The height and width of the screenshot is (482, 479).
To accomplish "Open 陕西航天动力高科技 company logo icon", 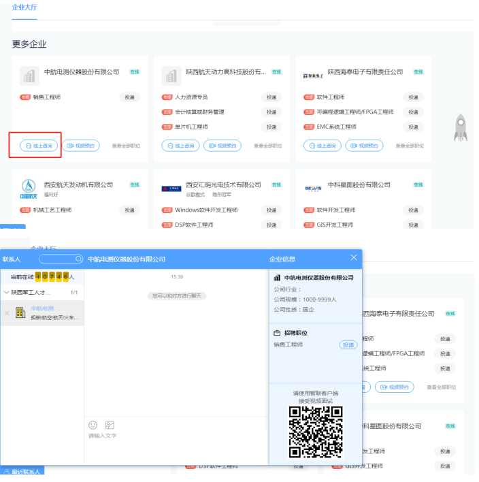I will click(x=173, y=76).
